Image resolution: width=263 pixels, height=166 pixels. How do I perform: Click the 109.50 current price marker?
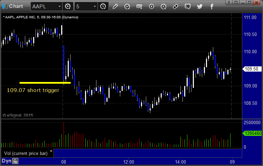252,69
